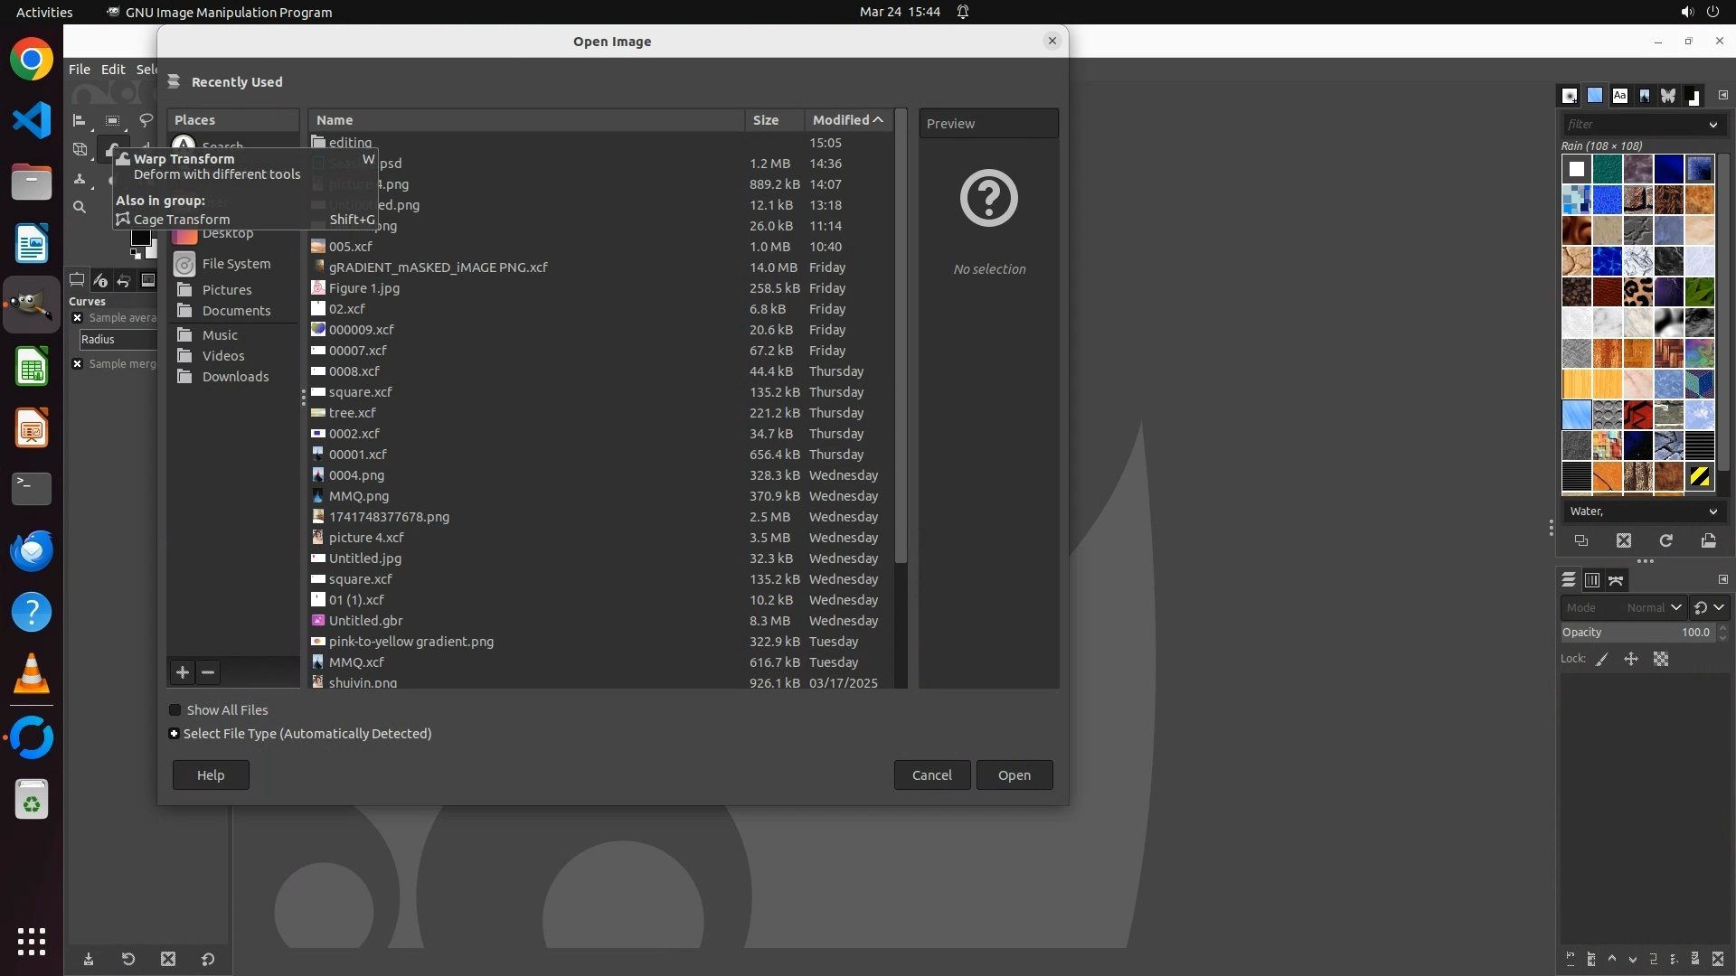Viewport: 1736px width, 976px height.
Task: Open the layer Mode dropdown
Action: click(x=1623, y=607)
